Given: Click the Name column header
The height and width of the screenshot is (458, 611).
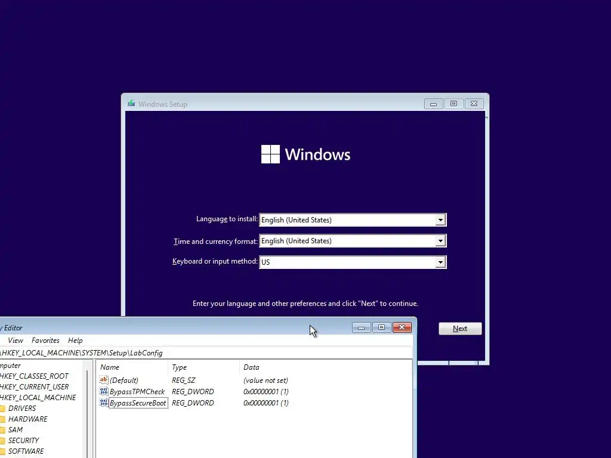Looking at the screenshot, I should click(132, 367).
